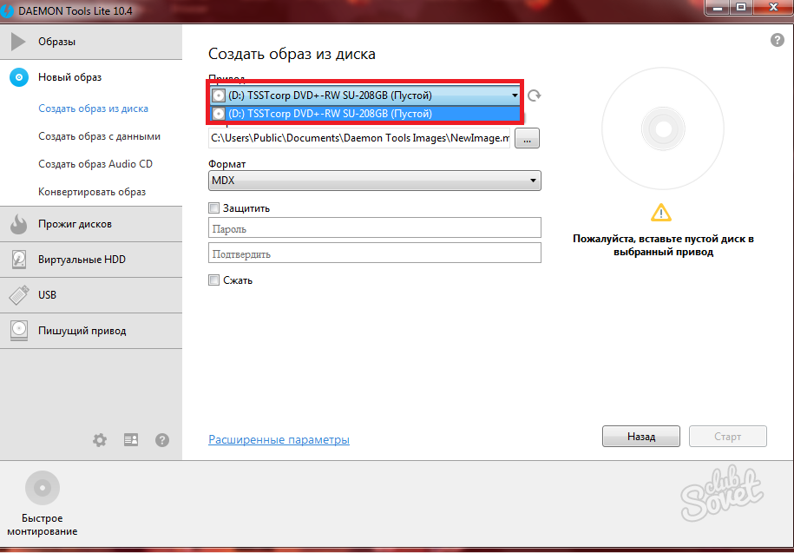
Task: Click the USB stick icon
Action: 19,295
